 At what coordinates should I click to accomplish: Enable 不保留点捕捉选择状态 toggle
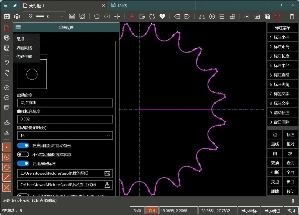coord(23,154)
